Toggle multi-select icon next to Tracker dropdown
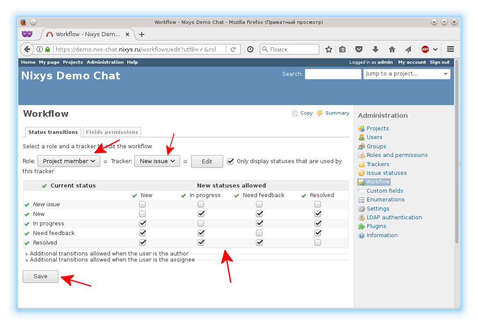Screen dimensions: 478x327 [x=185, y=162]
